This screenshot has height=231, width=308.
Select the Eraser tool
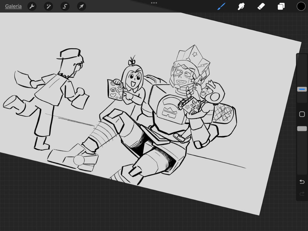tap(261, 6)
